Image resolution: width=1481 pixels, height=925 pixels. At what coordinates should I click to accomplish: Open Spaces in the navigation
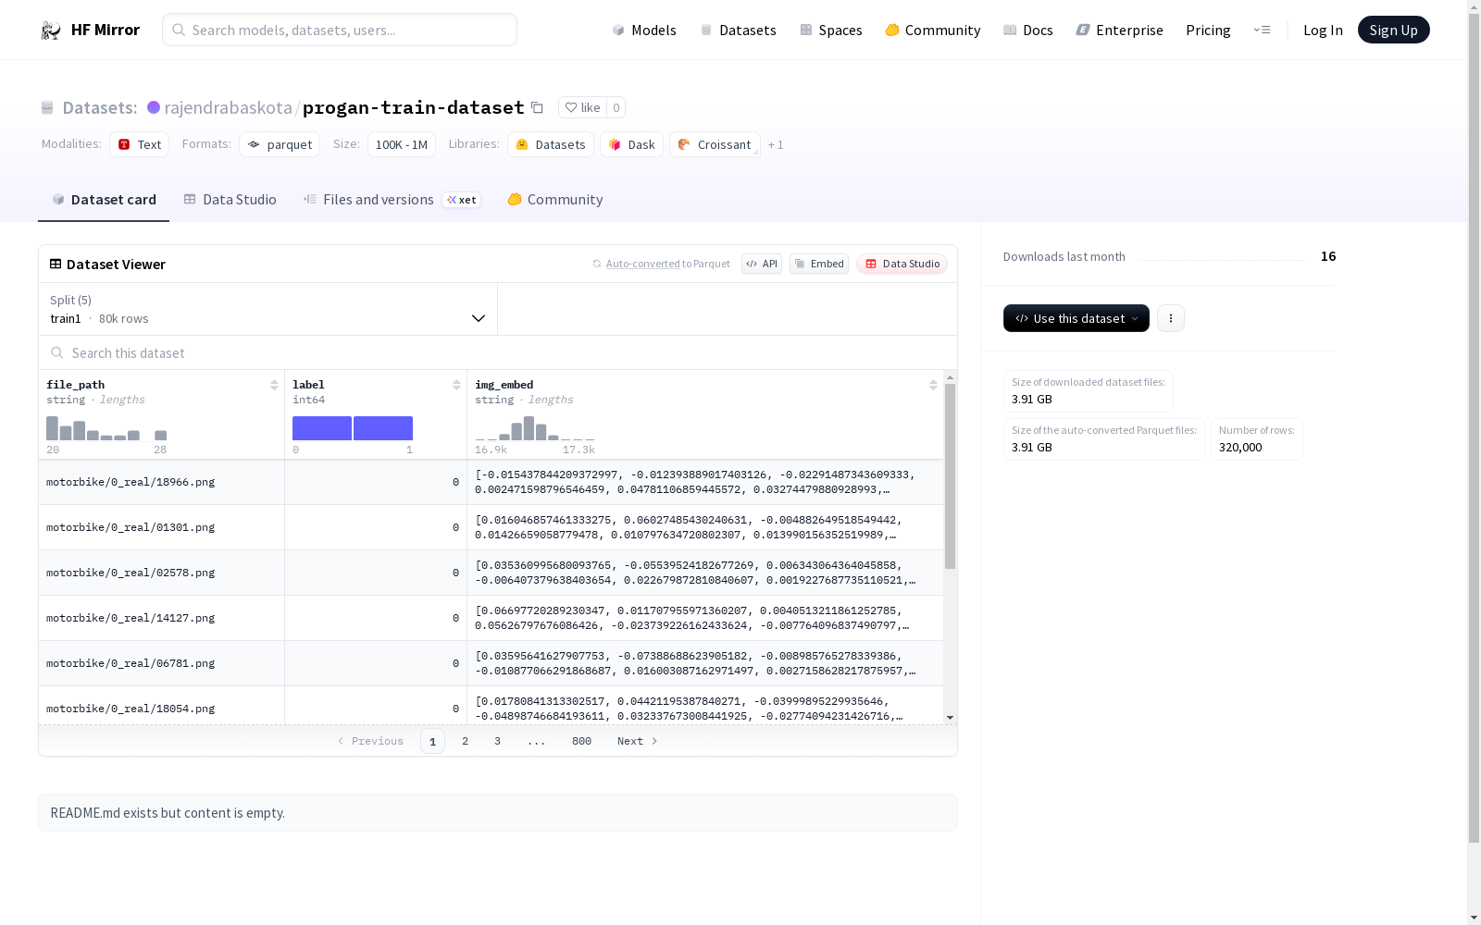(x=831, y=30)
